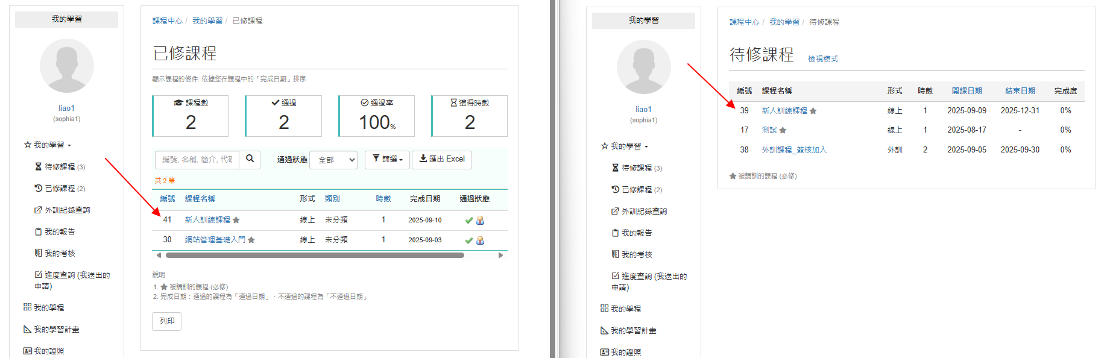Click left pane user avatar image

pos(67,66)
